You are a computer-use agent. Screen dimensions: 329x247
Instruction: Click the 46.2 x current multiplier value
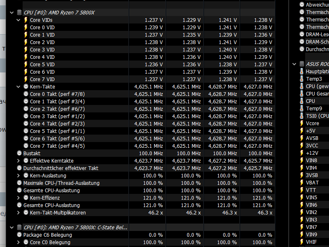pyautogui.click(x=155, y=213)
